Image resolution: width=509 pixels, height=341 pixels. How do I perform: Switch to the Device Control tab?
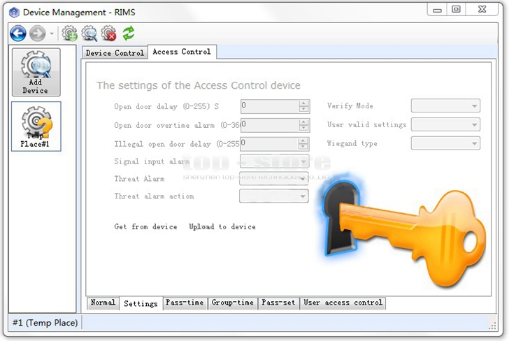(115, 53)
